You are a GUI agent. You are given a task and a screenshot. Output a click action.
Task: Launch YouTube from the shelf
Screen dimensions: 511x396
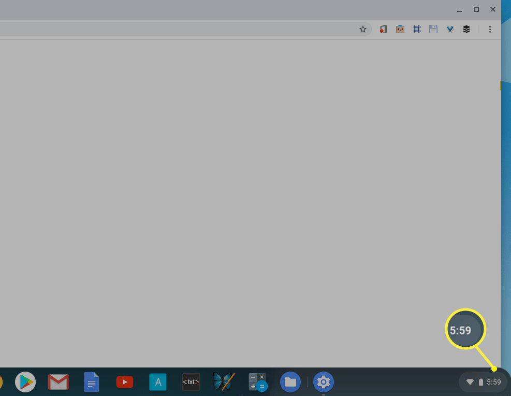[x=125, y=383]
